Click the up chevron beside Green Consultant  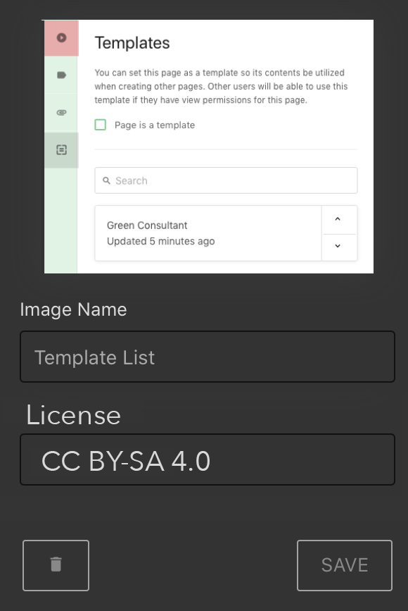point(339,220)
